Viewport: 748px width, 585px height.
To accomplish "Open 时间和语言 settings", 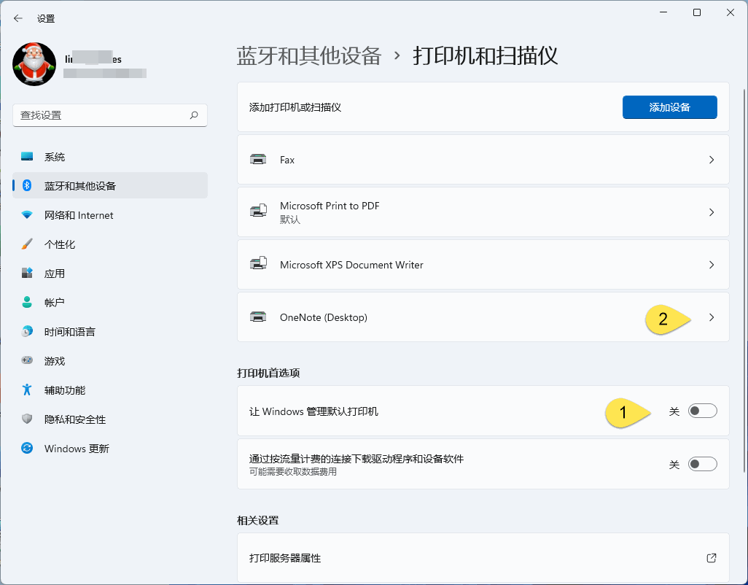I will 110,331.
